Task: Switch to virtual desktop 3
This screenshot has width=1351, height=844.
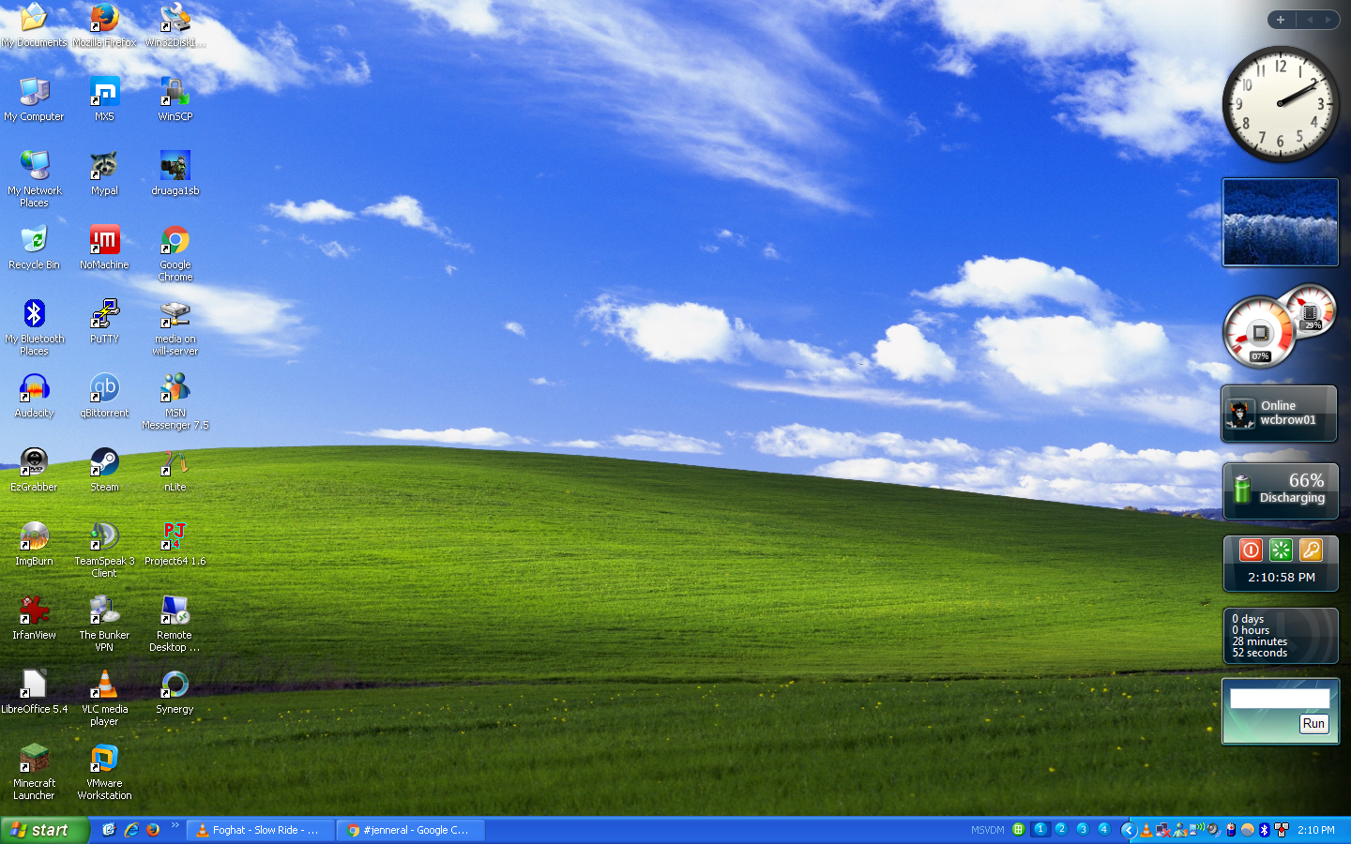Action: pos(1083,829)
